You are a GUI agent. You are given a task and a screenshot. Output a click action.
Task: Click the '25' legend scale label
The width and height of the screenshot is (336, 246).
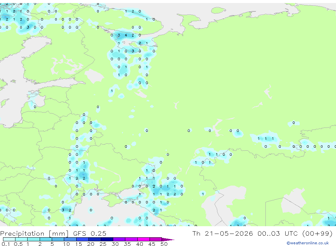(x=103, y=244)
